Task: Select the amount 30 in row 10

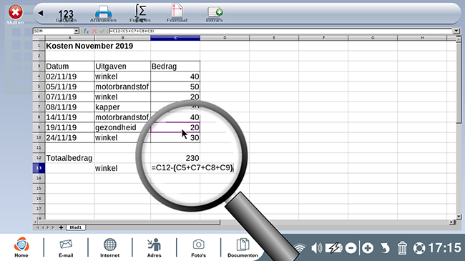Action: pos(175,137)
